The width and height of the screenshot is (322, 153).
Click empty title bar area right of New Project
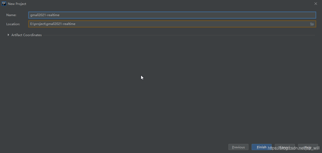pyautogui.click(x=169, y=4)
